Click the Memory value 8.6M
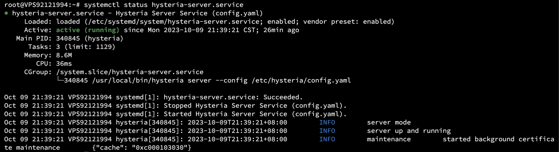 (64, 55)
